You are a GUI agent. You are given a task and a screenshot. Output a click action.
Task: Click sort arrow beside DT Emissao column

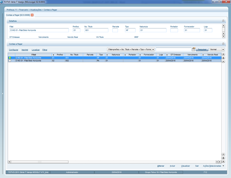click(167, 55)
